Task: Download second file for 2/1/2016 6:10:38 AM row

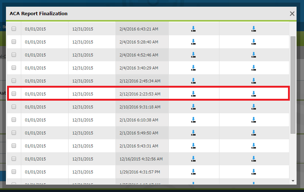Action: pyautogui.click(x=253, y=120)
